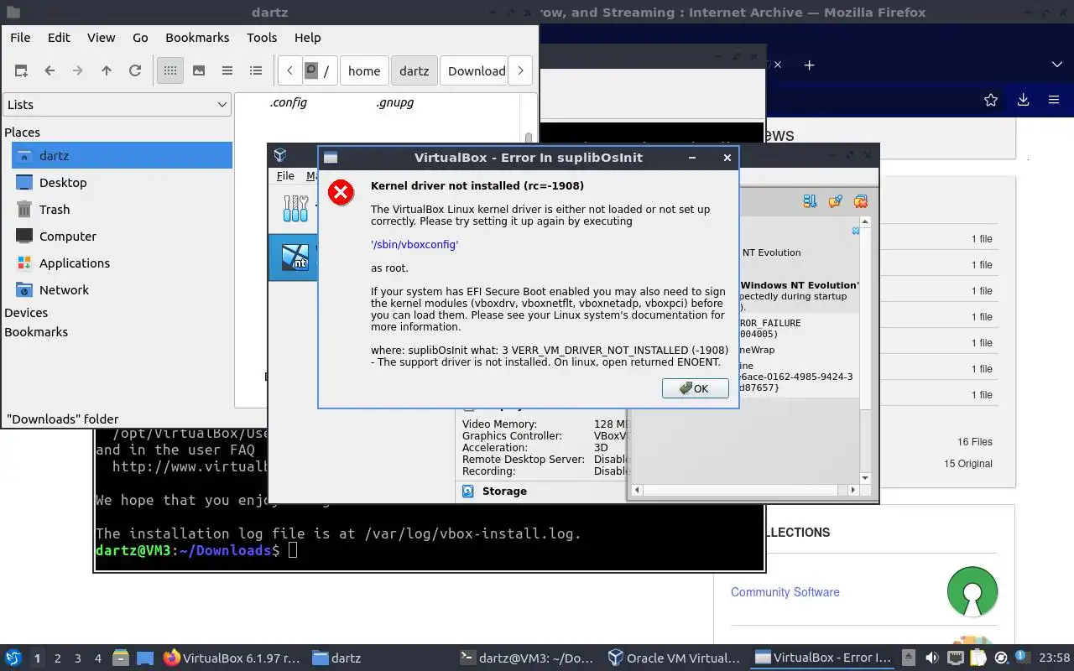Click the root '/' path button

click(x=320, y=71)
